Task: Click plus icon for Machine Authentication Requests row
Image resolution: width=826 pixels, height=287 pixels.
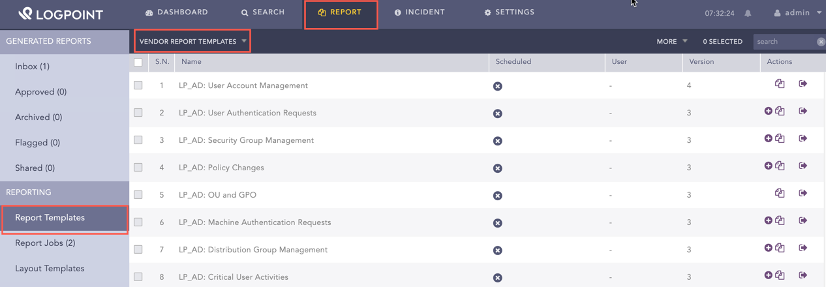Action: click(768, 220)
